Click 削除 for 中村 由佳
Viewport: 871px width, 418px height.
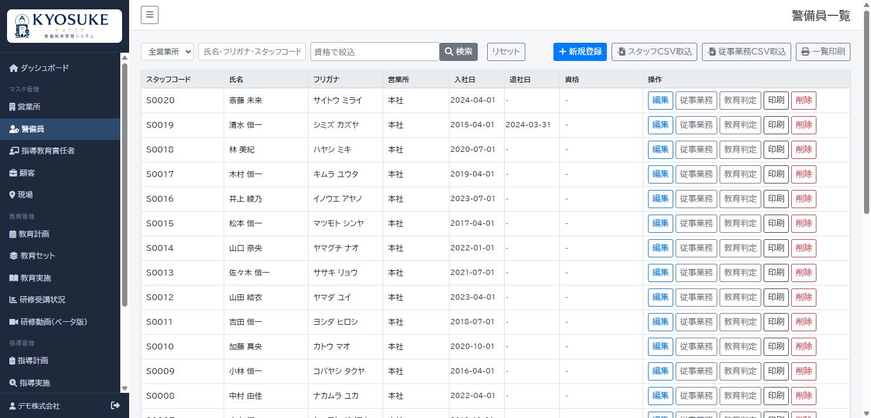(x=804, y=396)
